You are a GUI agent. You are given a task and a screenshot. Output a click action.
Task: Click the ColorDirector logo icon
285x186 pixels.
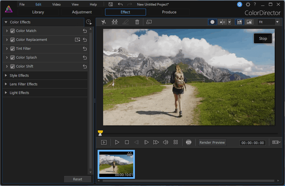(9, 9)
